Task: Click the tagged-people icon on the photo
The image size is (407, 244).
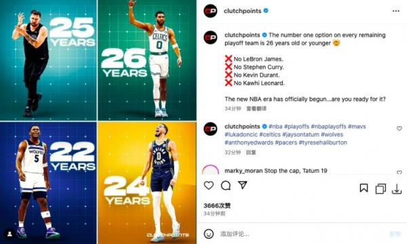Action: [10, 234]
